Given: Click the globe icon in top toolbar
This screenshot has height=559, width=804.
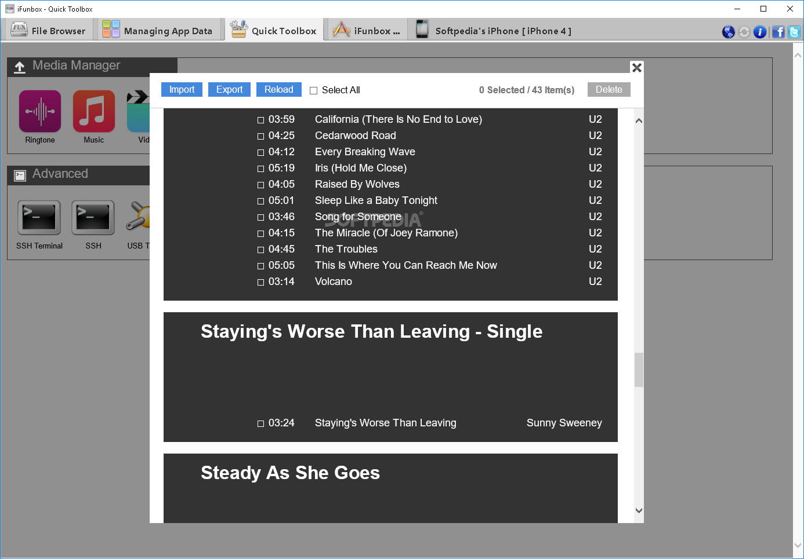Looking at the screenshot, I should pos(729,32).
